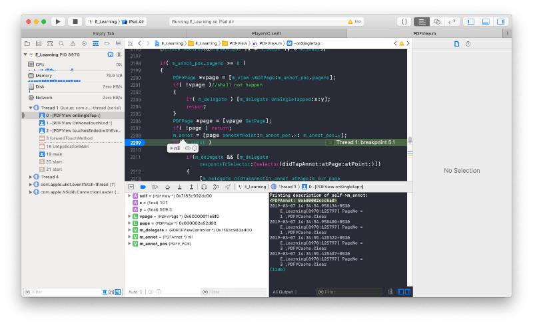Image resolution: width=533 pixels, height=325 pixels.
Task: Open the Quick Help inspector
Action: pos(468,44)
